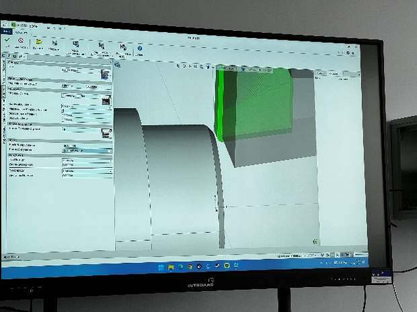Click the topmost tool thumbnail in parameters panel
The width and height of the screenshot is (417, 312).
pos(106,74)
